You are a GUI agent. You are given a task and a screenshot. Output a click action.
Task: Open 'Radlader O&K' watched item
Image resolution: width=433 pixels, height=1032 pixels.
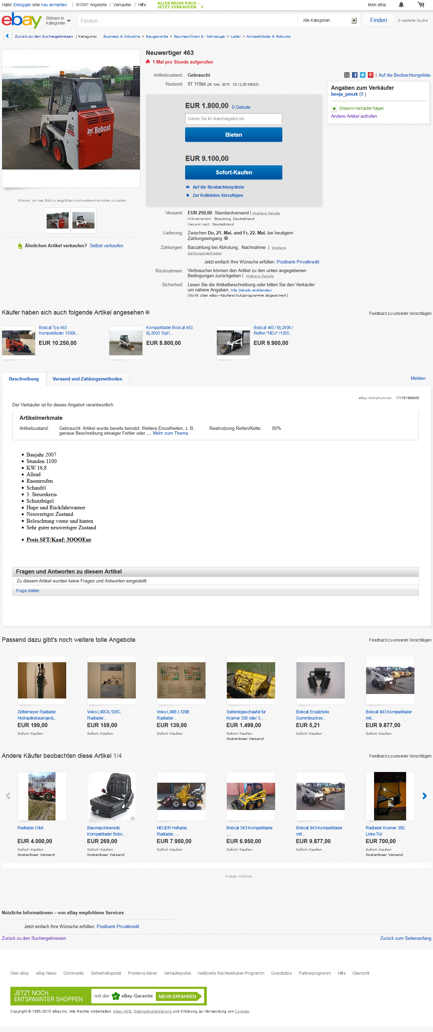pyautogui.click(x=31, y=828)
